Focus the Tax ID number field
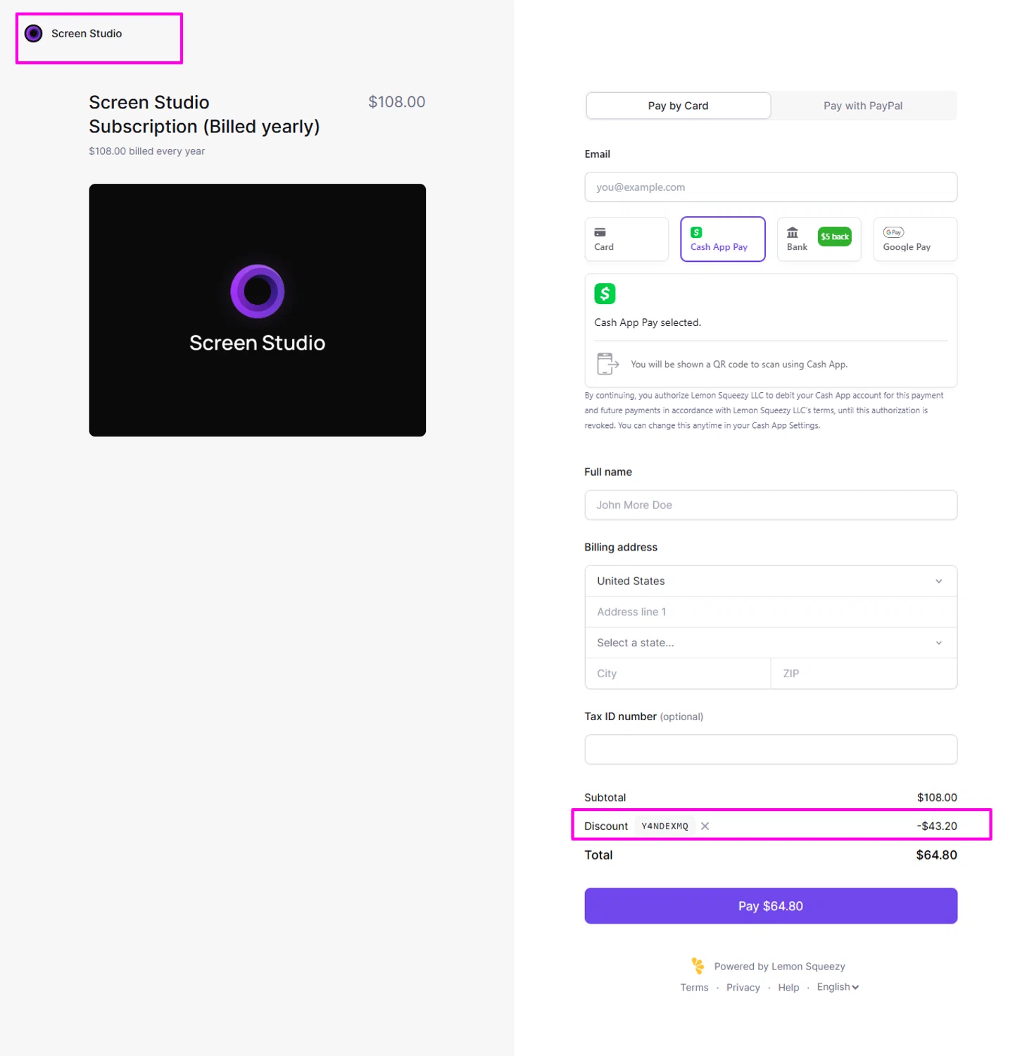 [x=771, y=750]
